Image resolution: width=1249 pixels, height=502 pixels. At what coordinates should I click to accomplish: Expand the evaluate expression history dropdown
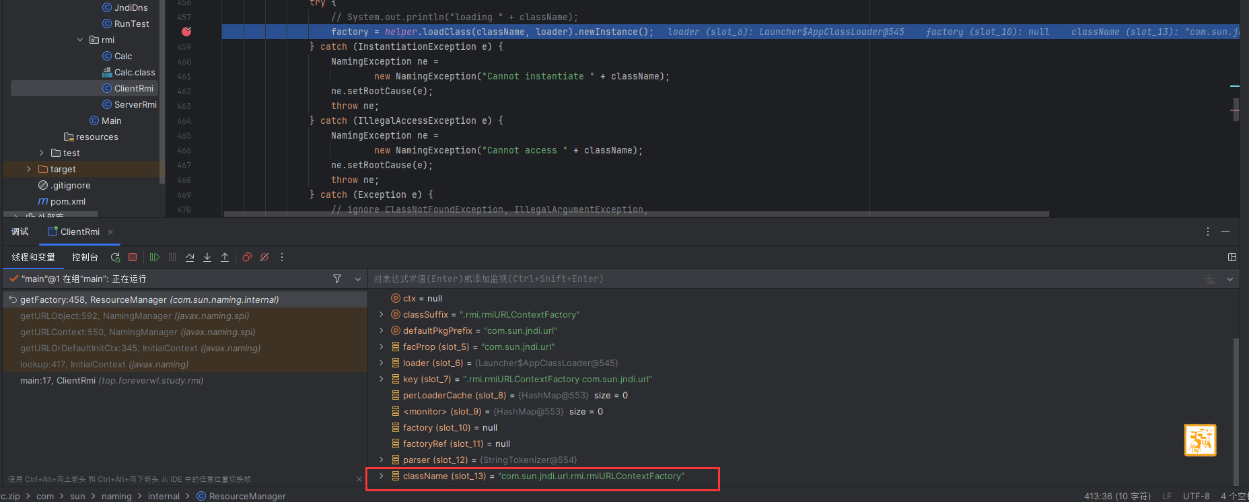(1230, 279)
